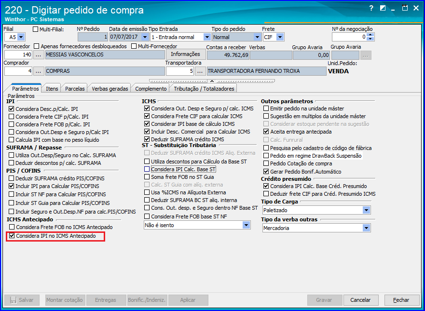Open Tipo da verba outras Mercadoria dropdown

(366, 228)
